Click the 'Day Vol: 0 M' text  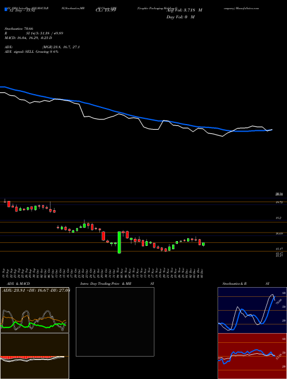click(x=180, y=17)
